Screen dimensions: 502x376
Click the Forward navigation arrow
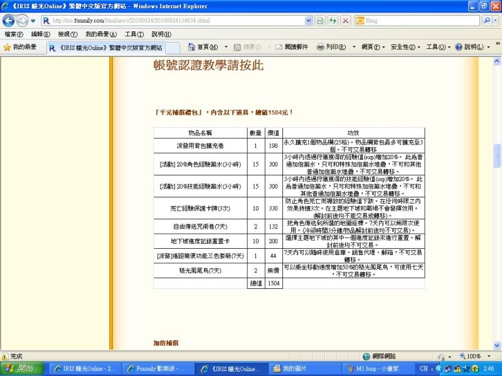tap(23, 20)
